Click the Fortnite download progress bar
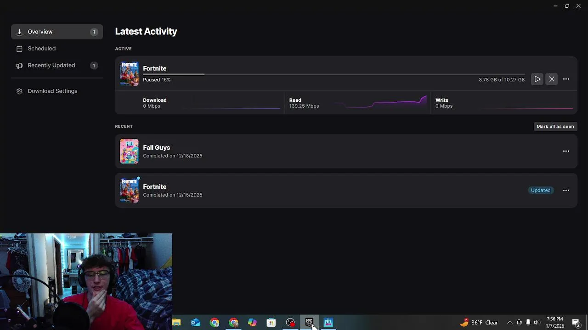The width and height of the screenshot is (588, 330). [334, 74]
